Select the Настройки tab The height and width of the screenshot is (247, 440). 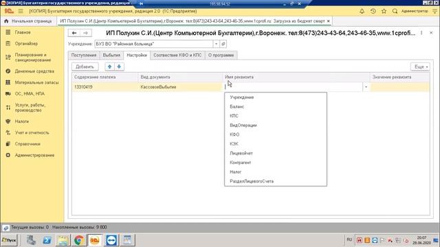(137, 55)
